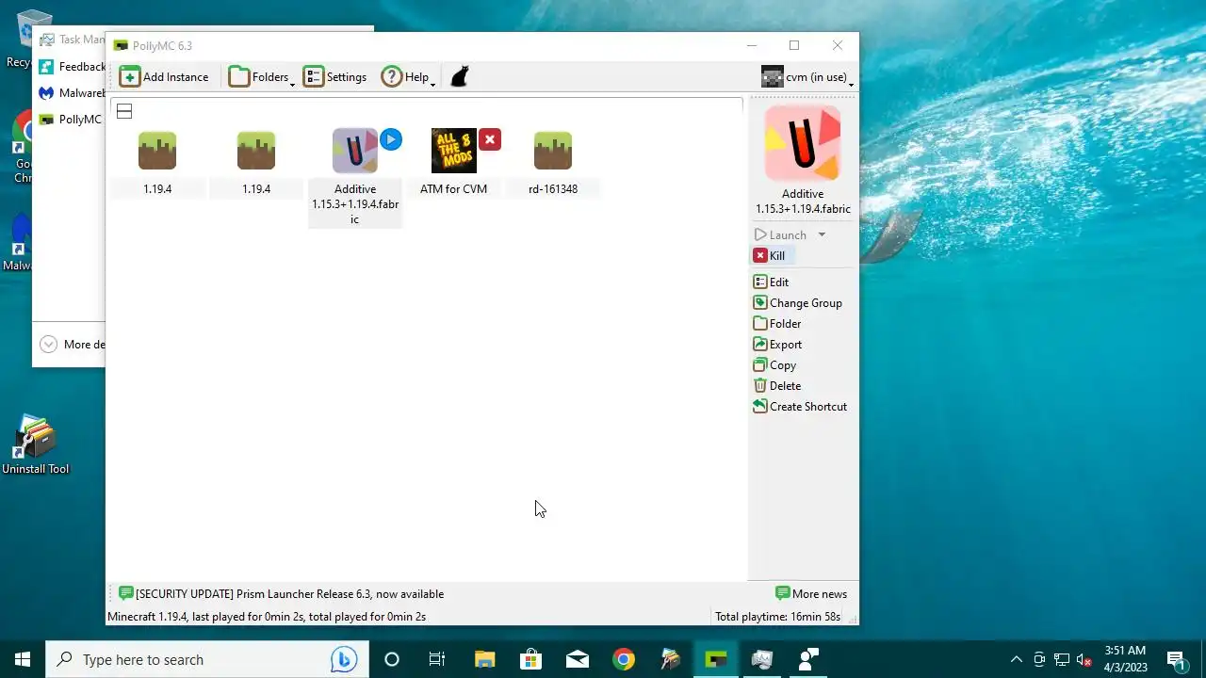Click the Task Manager taskbar icon
1206x678 pixels.
pos(762,659)
